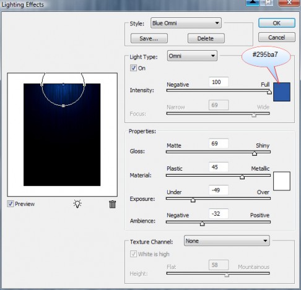
Task: Click the Save... style button
Action: [149, 38]
